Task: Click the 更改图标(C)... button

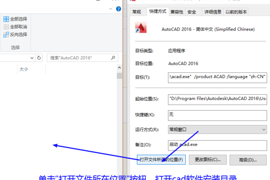Action: (x=207, y=160)
